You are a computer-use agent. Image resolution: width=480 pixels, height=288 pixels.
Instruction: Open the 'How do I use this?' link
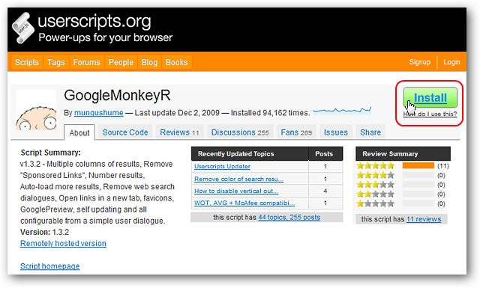pos(430,114)
